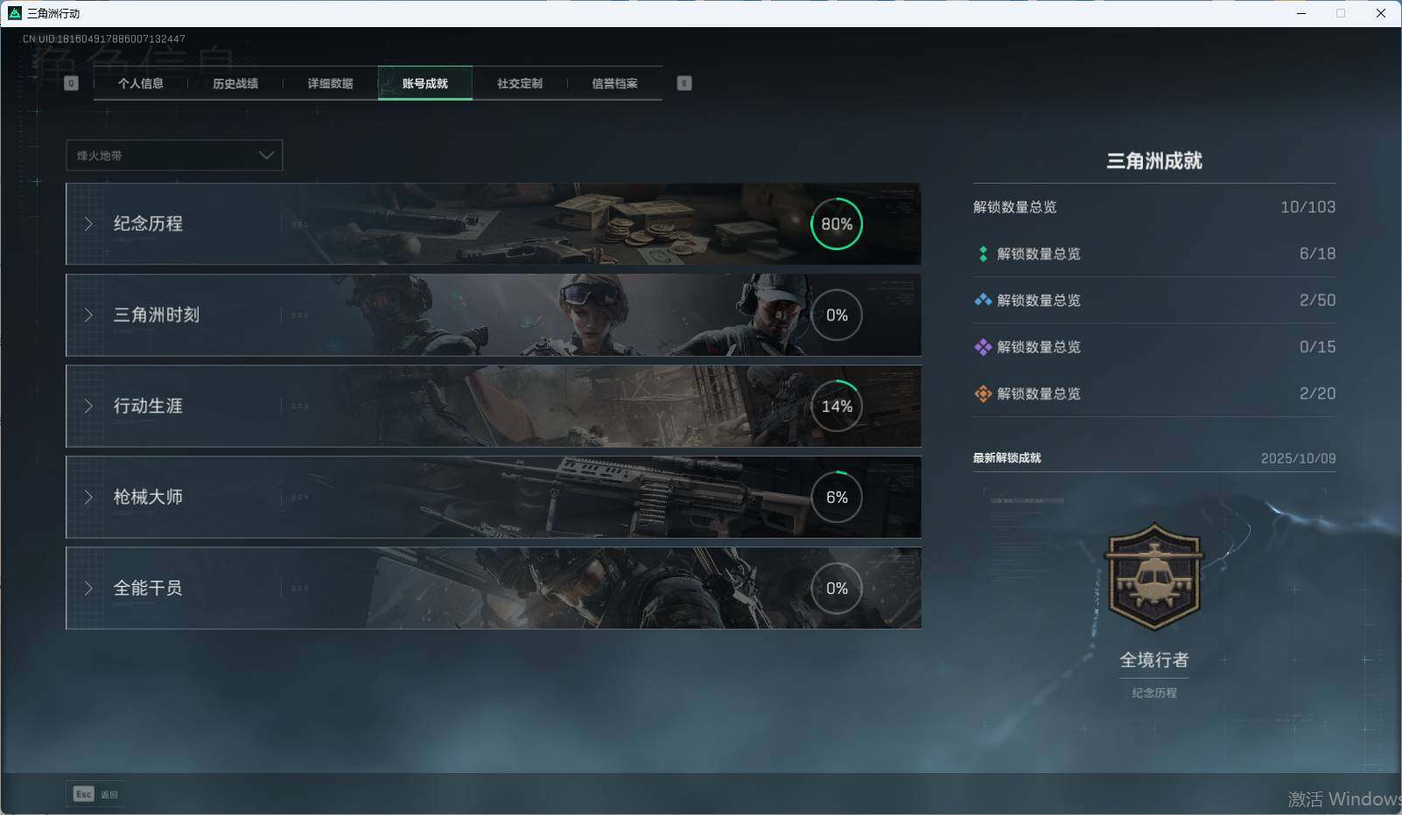Click the Esc 返回 back button
This screenshot has height=815, width=1402.
[x=95, y=794]
